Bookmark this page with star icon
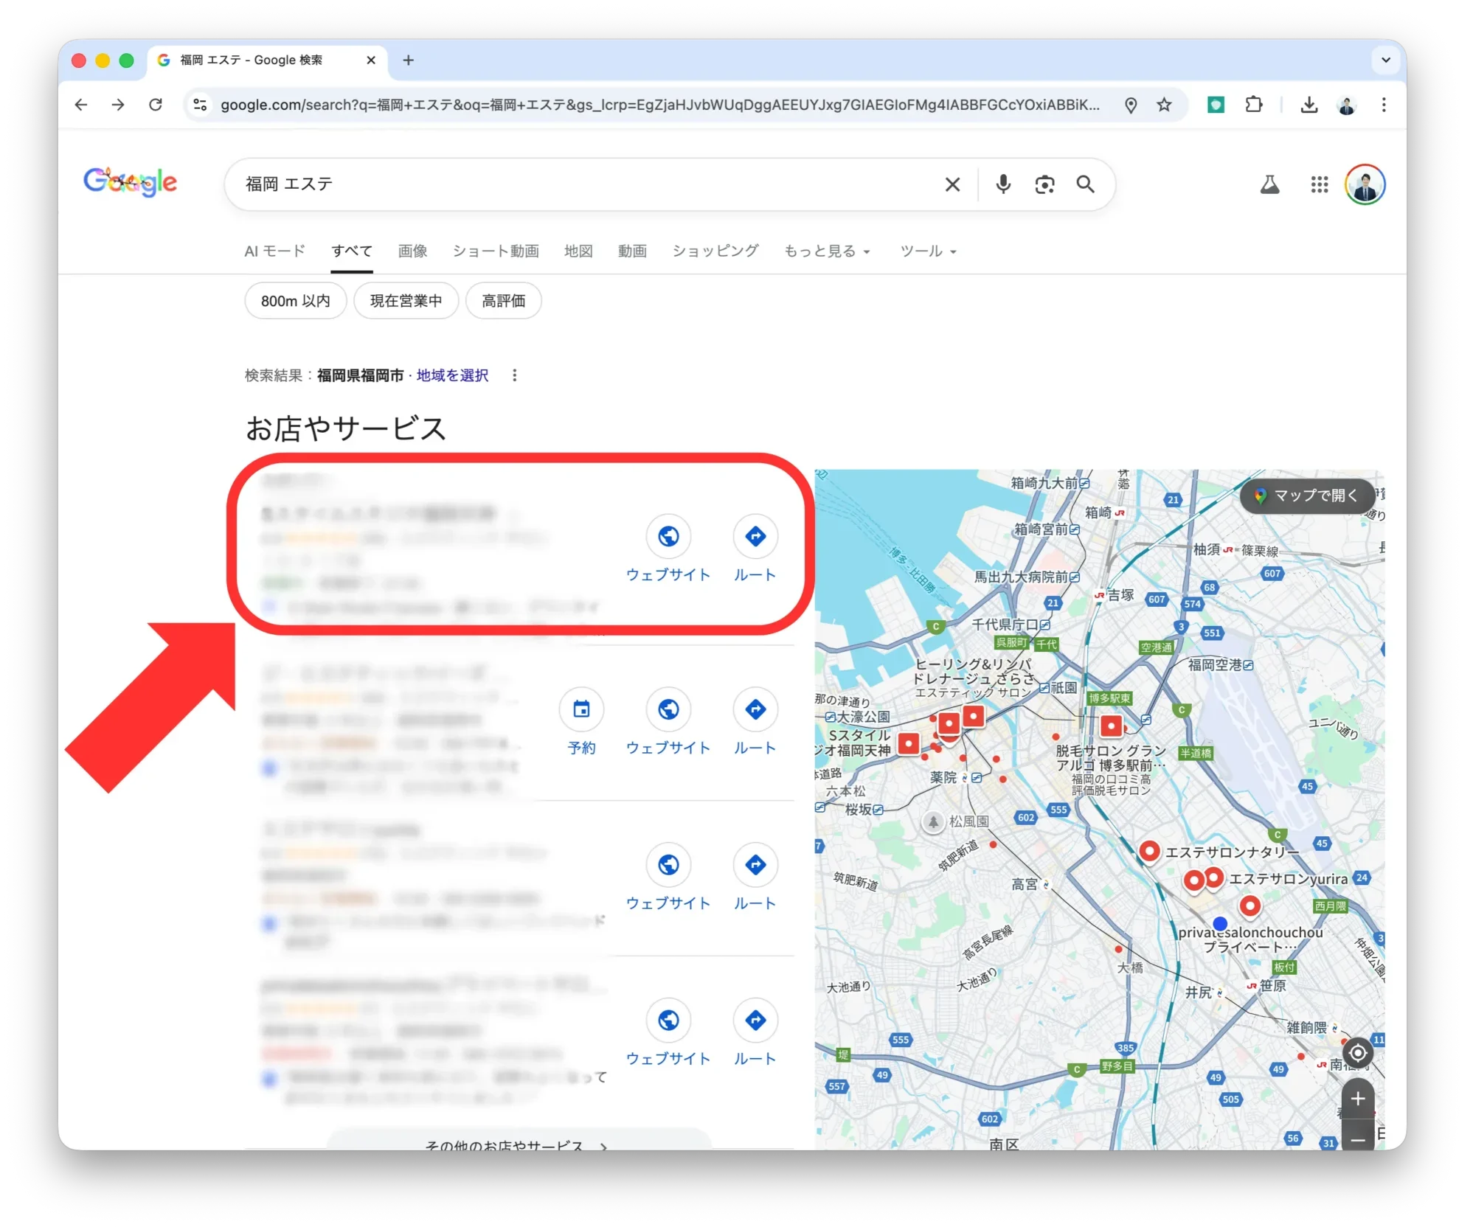Viewport: 1473px width, 1227px height. tap(1164, 105)
